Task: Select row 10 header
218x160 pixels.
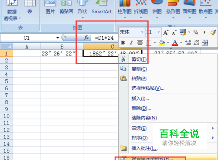Action: (7, 116)
